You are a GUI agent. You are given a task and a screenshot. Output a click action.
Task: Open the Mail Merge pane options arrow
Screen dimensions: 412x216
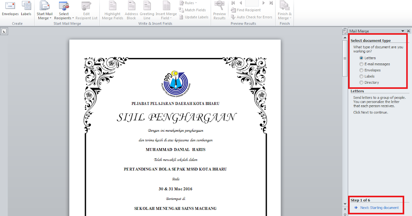(x=403, y=31)
